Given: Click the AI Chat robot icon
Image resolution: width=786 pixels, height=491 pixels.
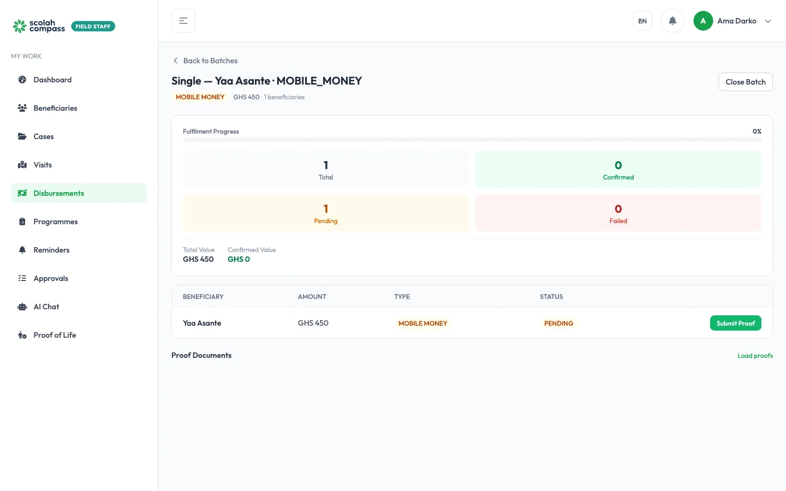Looking at the screenshot, I should click(22, 307).
